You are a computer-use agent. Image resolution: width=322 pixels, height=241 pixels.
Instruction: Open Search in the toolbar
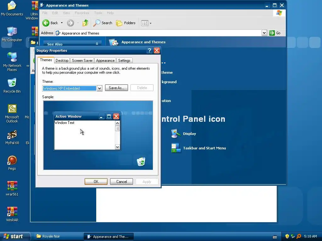103,23
